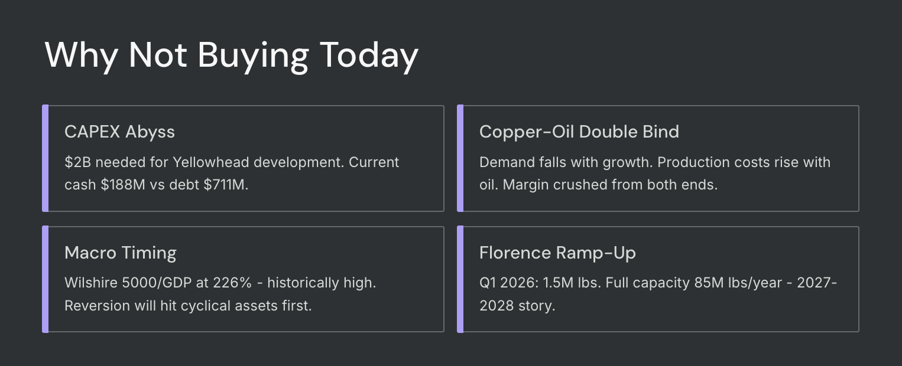Click the Florence Ramp-Up card heading
The height and width of the screenshot is (366, 902).
(x=557, y=253)
